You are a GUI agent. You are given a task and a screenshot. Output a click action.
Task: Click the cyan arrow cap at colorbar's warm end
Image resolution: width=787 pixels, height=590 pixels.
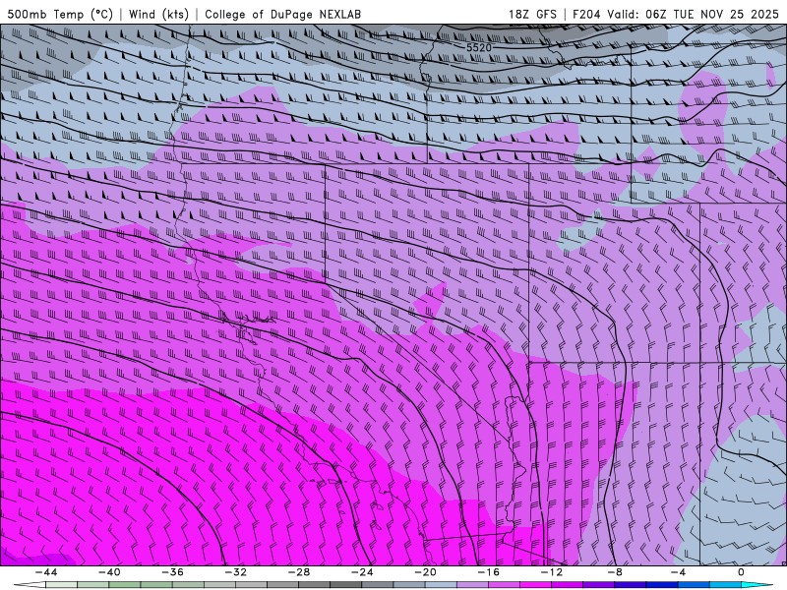[x=757, y=585]
